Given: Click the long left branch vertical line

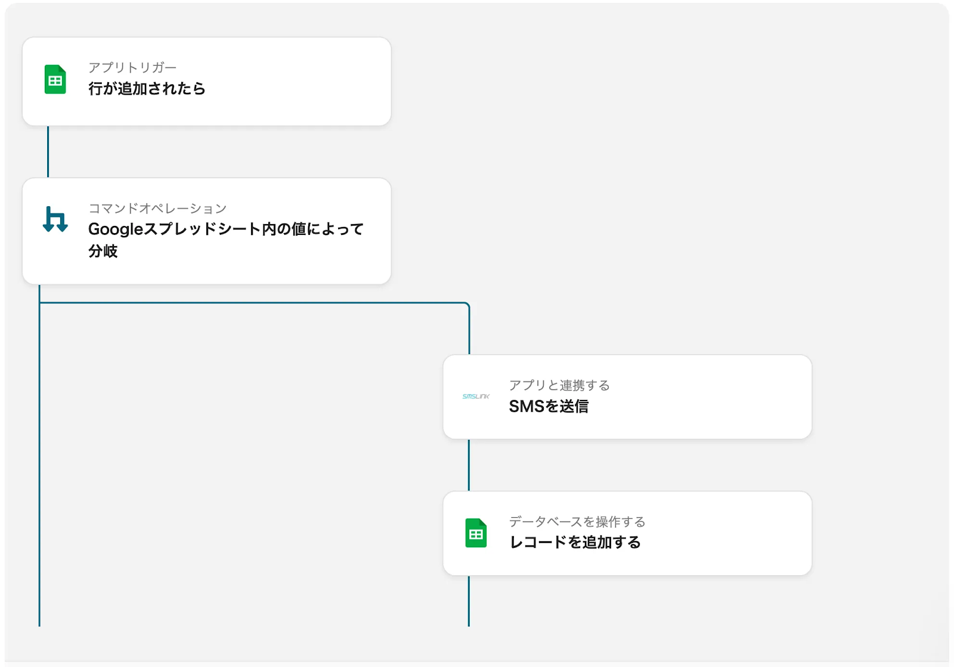Looking at the screenshot, I should point(39,465).
